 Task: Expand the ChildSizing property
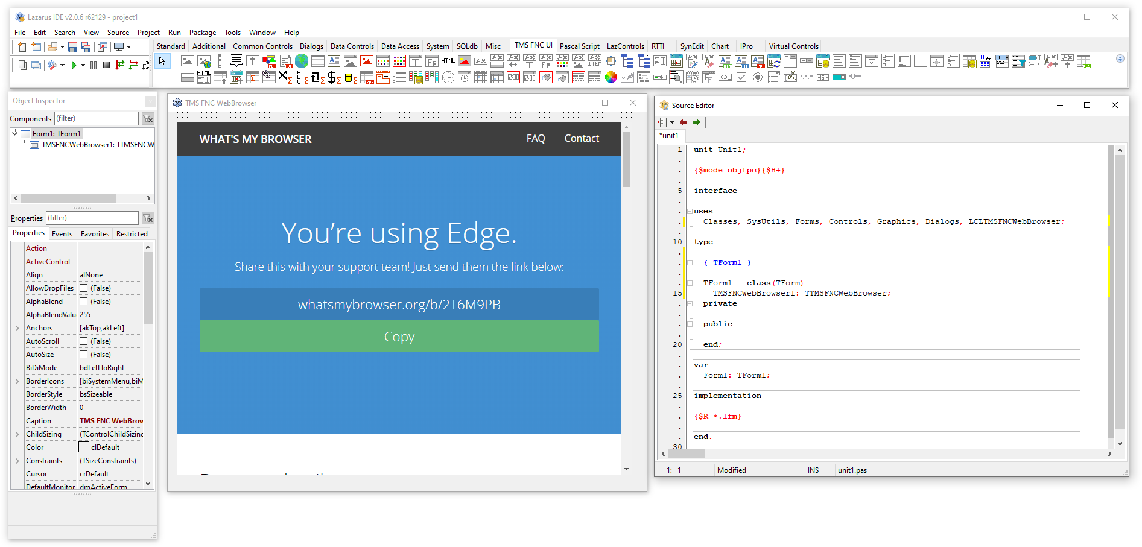[17, 434]
